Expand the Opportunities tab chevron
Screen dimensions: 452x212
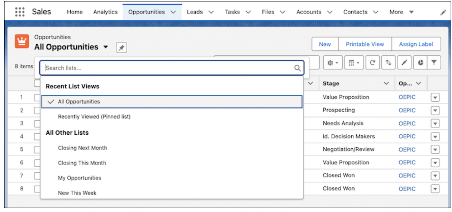tap(173, 12)
